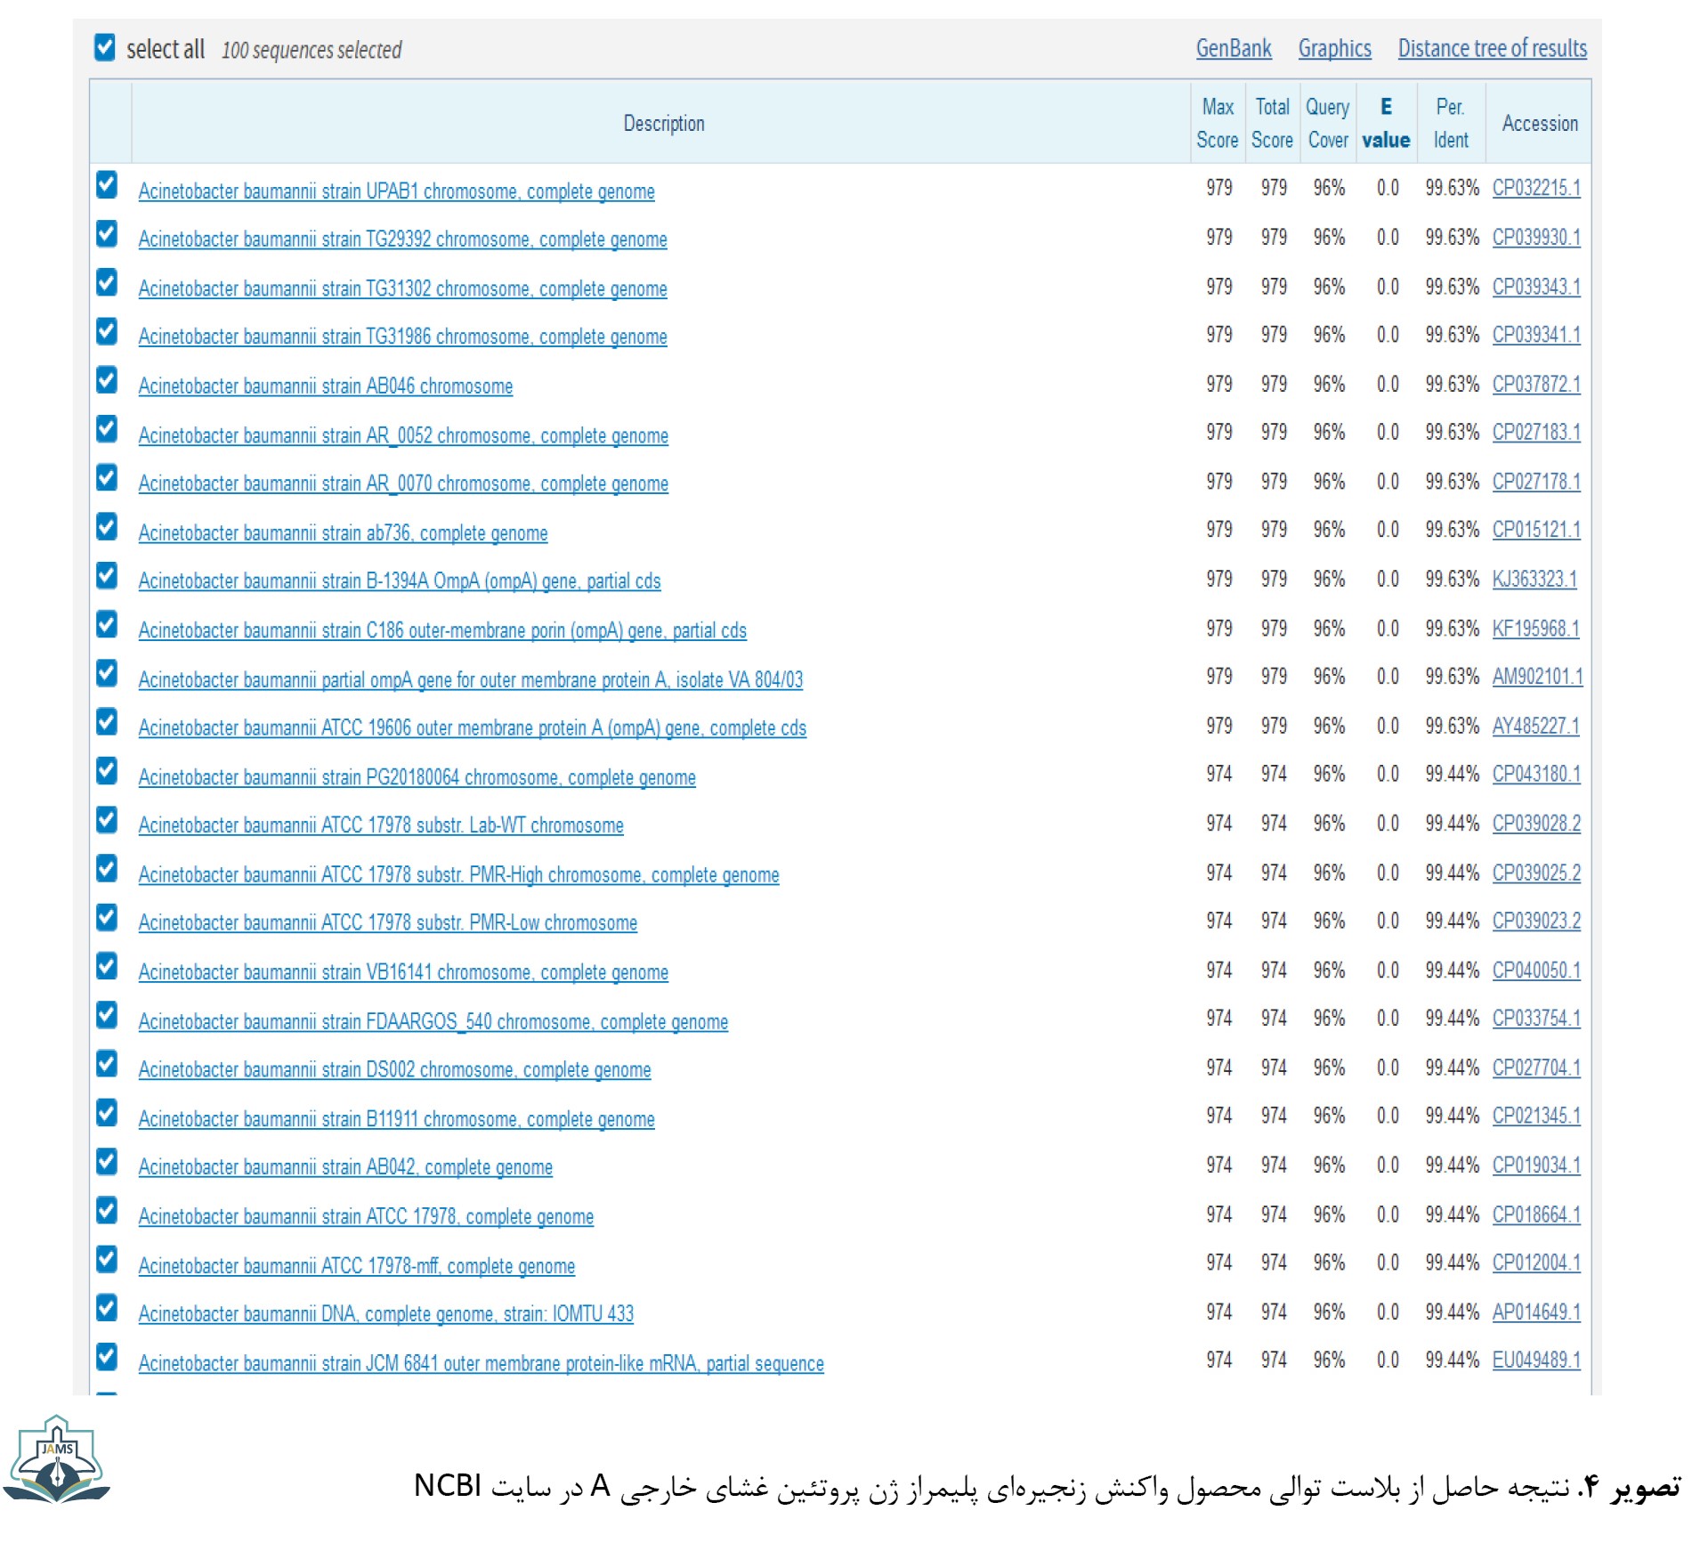Sort by Total Score column header
Image resolution: width=1692 pixels, height=1543 pixels.
[x=1272, y=123]
